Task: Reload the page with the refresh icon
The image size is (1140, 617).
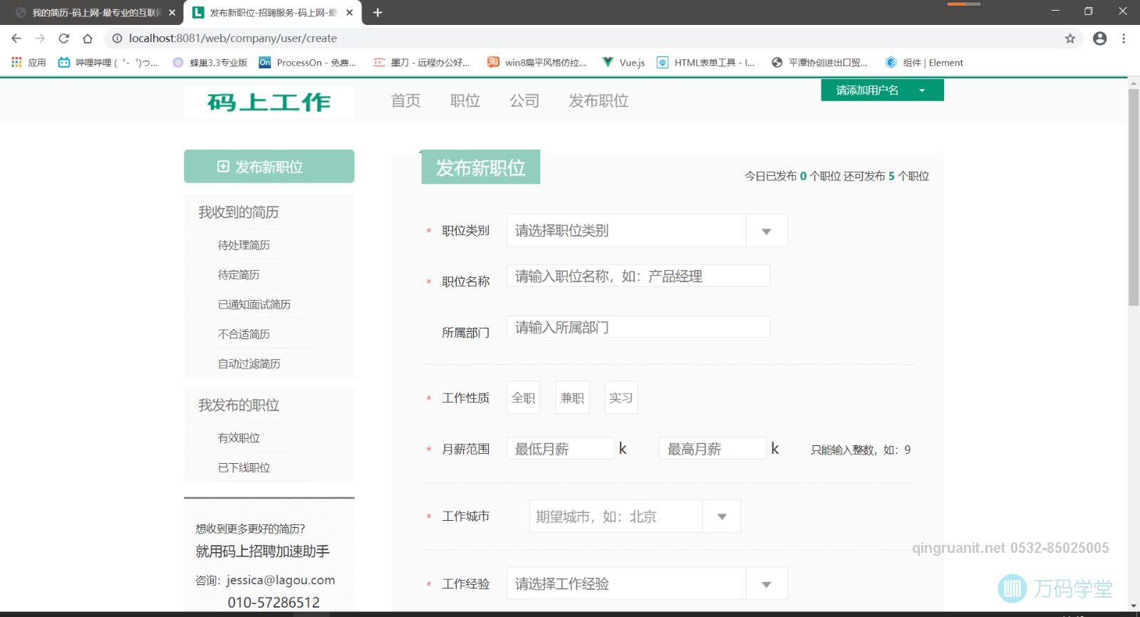Action: click(63, 38)
